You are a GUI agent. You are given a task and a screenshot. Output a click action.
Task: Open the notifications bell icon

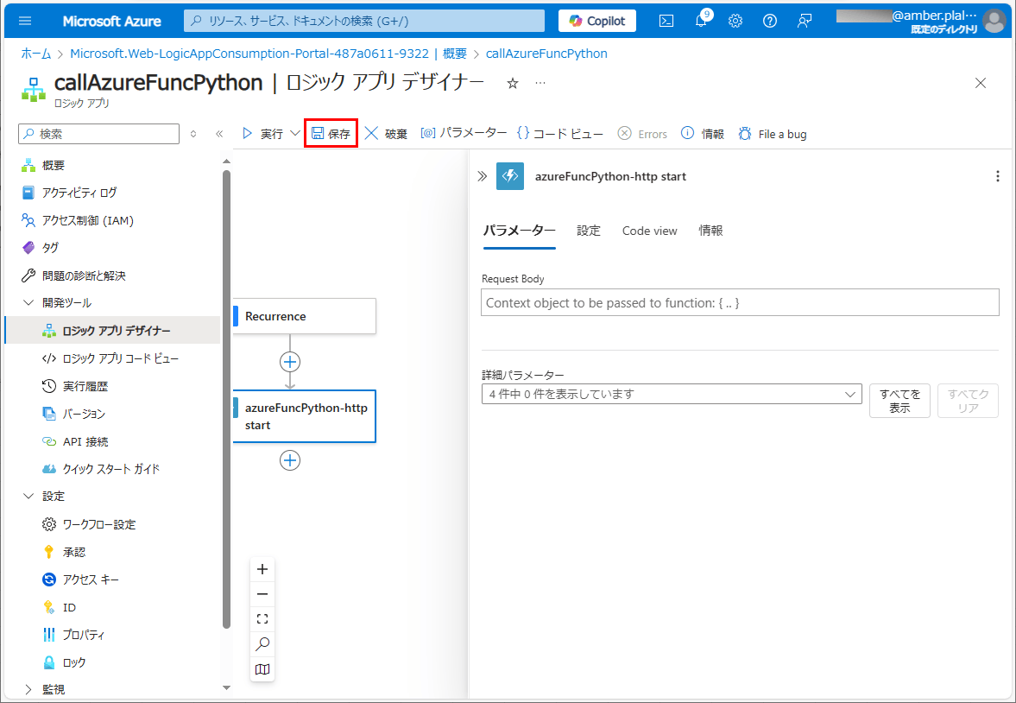pos(701,22)
